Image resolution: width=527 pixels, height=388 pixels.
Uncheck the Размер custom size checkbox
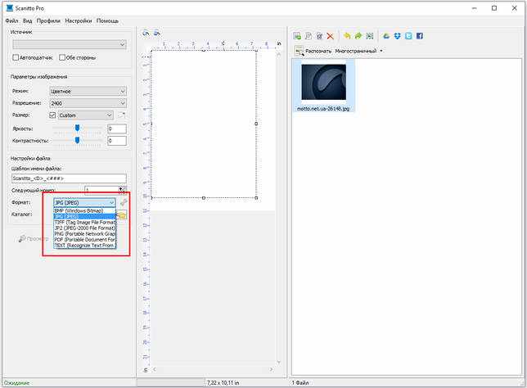pos(52,115)
